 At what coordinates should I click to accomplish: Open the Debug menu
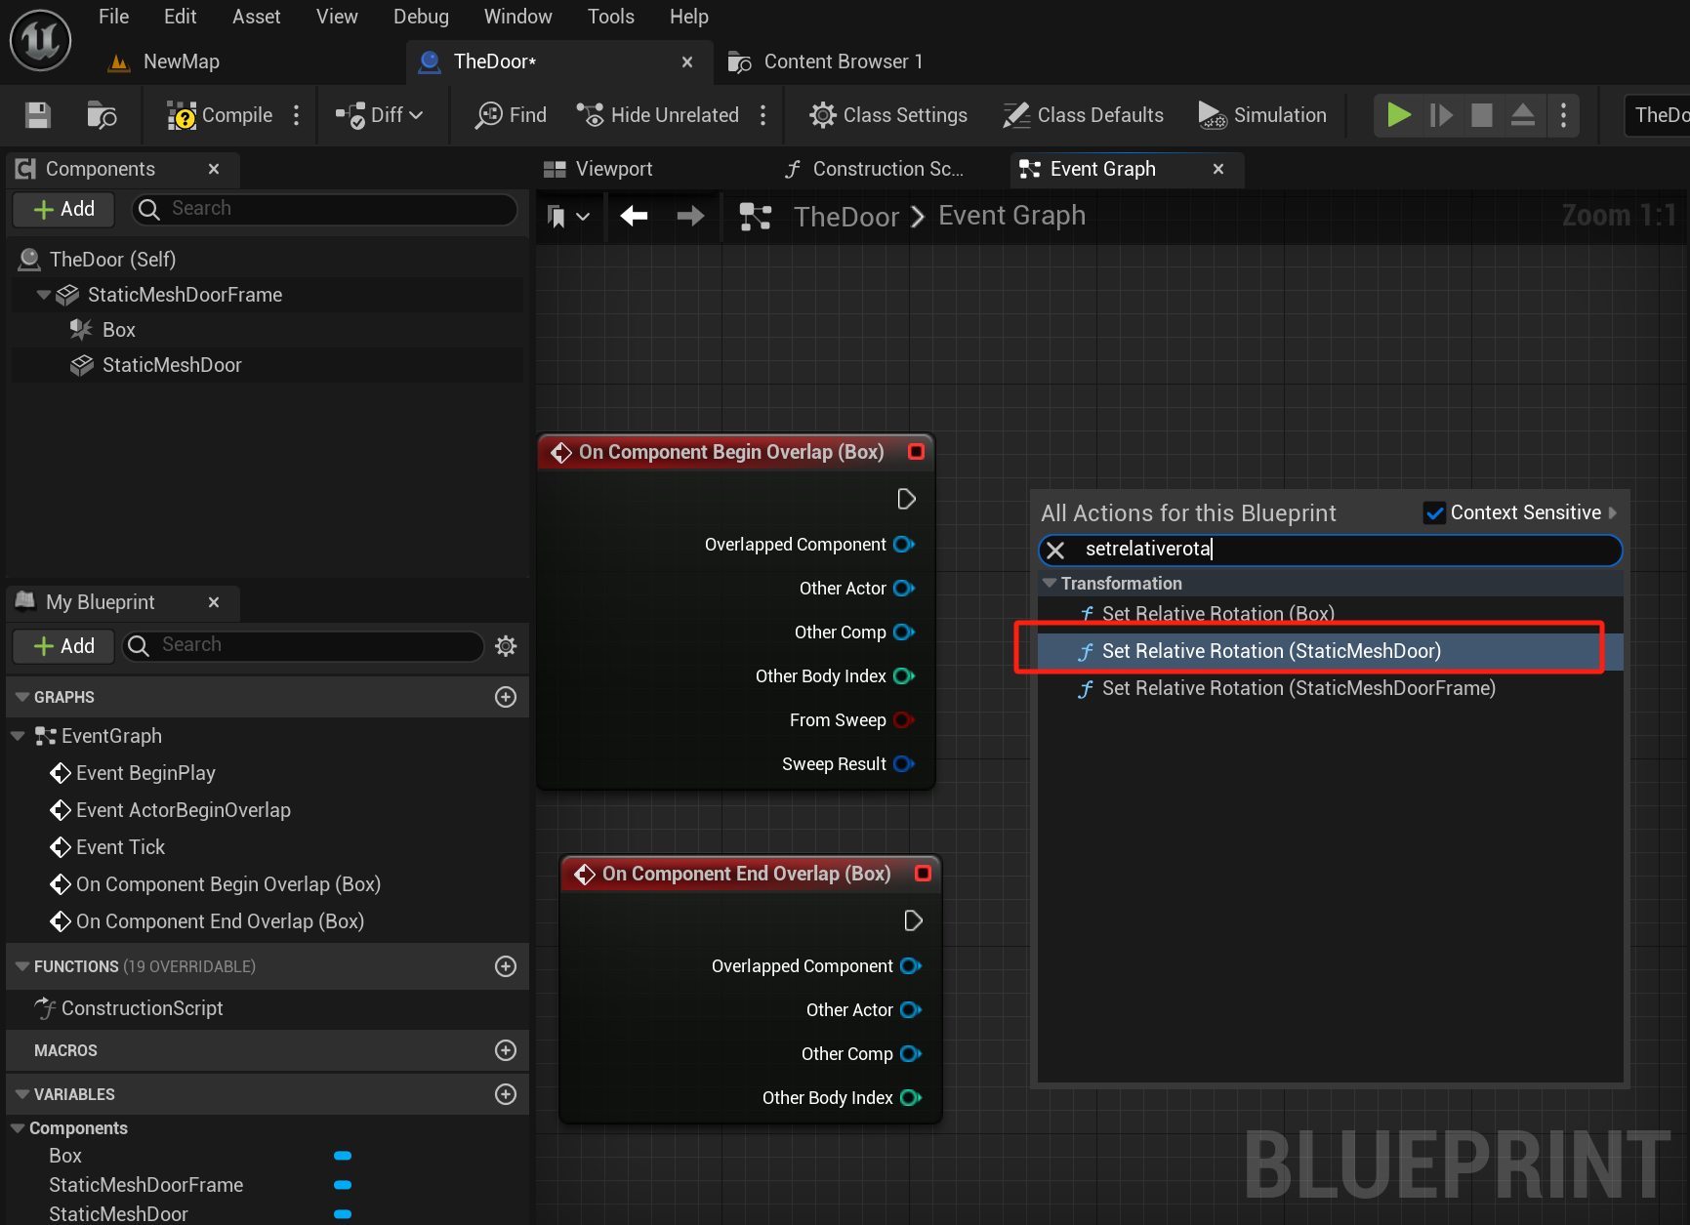(421, 17)
